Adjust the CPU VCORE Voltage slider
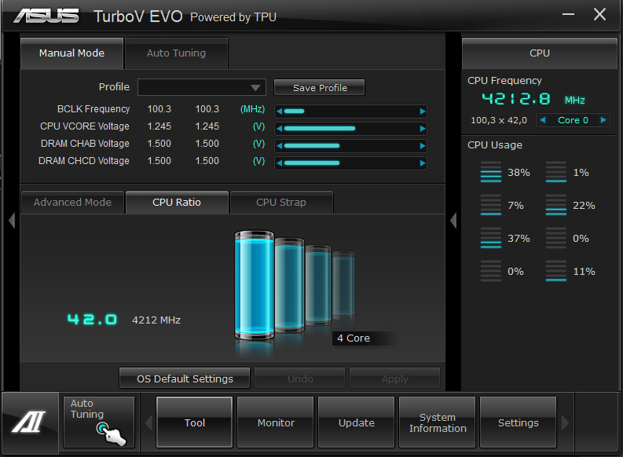 pos(351,129)
